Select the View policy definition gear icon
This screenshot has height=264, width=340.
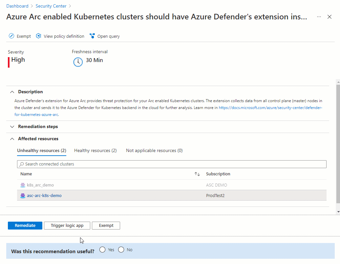[x=38, y=36]
